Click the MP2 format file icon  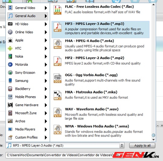(57, 61)
